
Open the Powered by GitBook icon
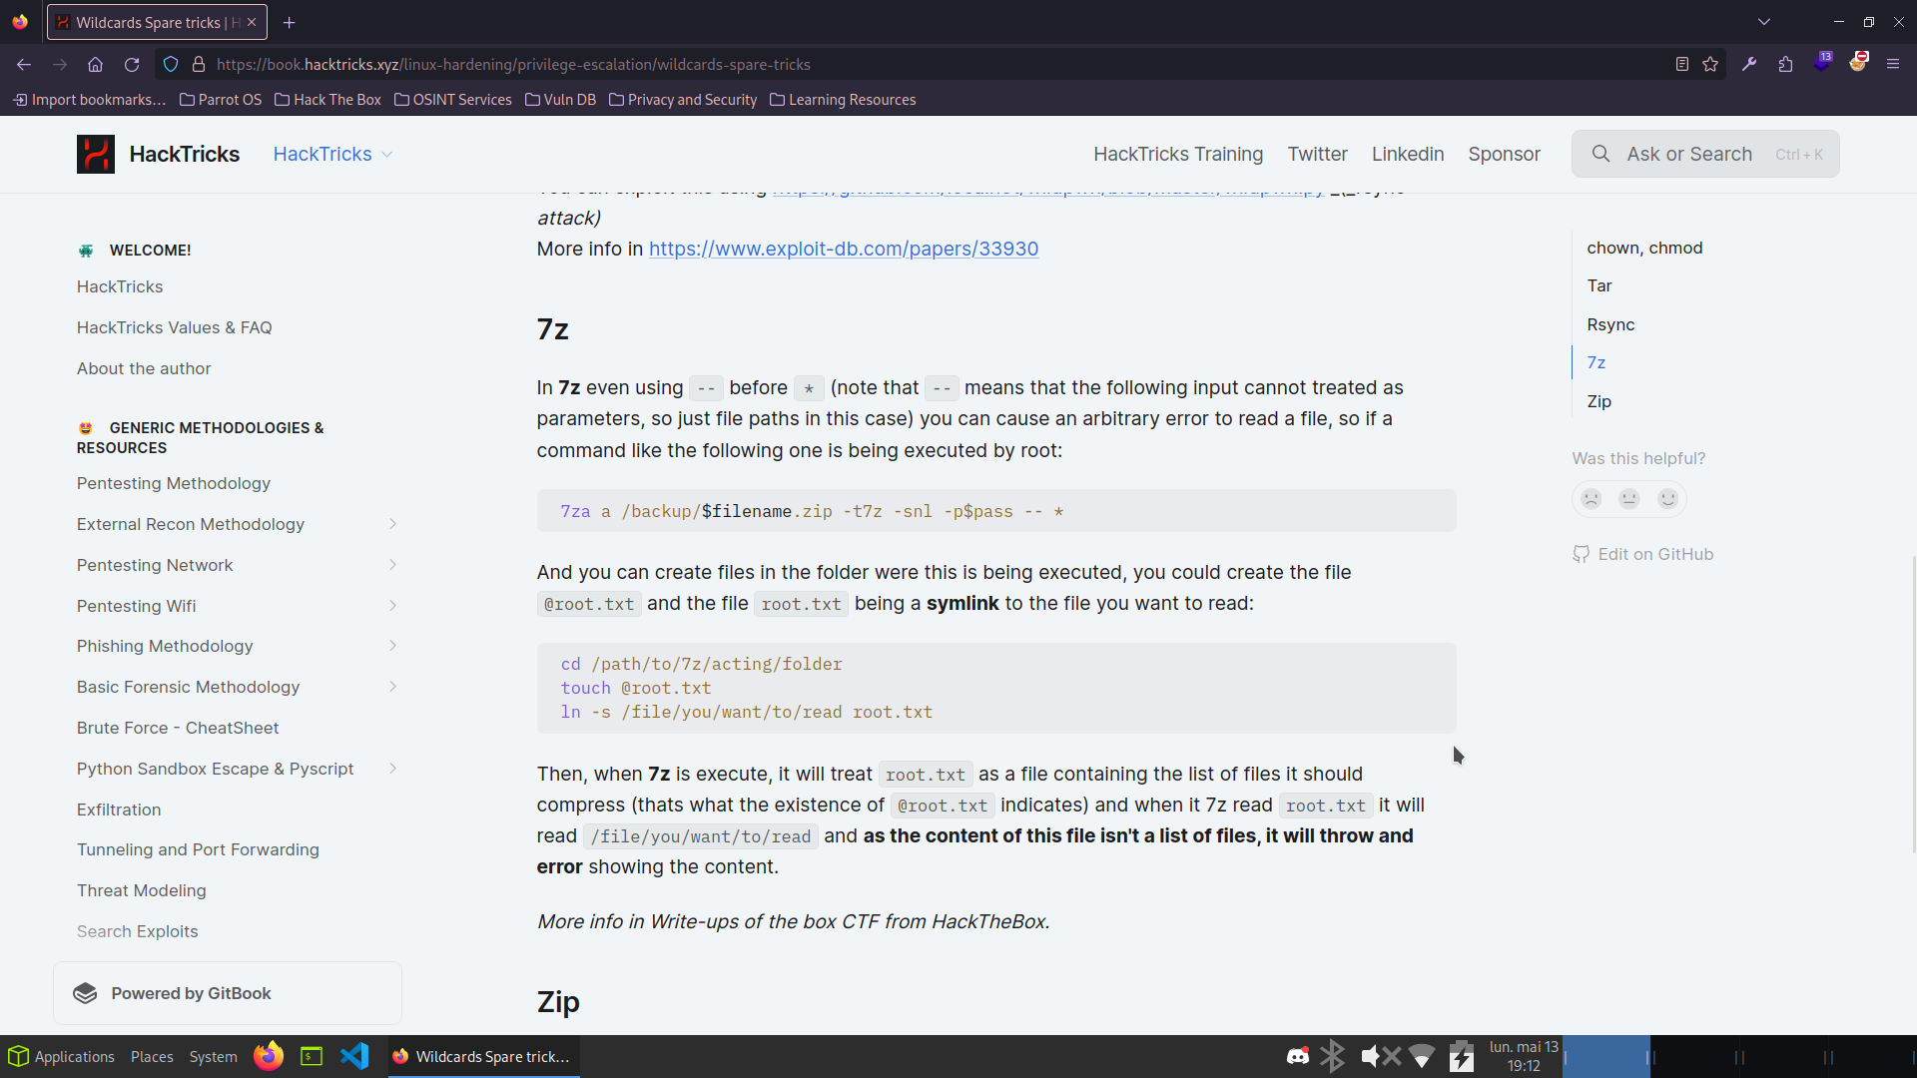pos(85,993)
